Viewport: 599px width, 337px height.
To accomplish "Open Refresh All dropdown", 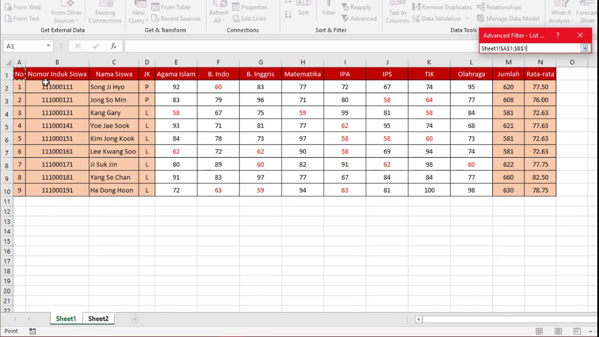I will pos(219,13).
